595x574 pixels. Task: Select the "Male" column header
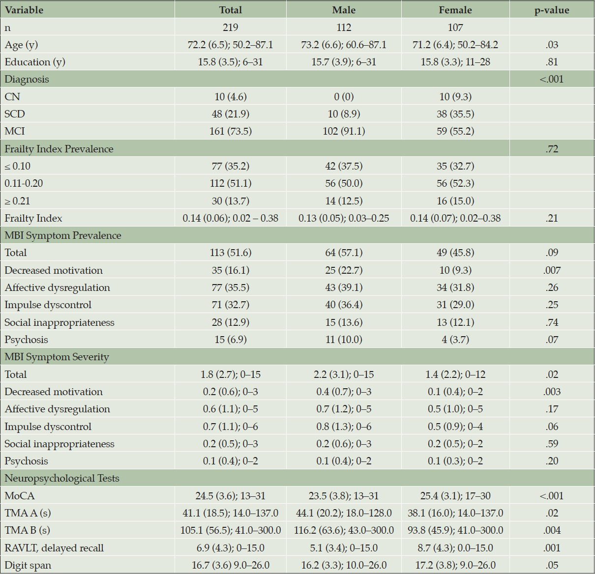tap(344, 10)
